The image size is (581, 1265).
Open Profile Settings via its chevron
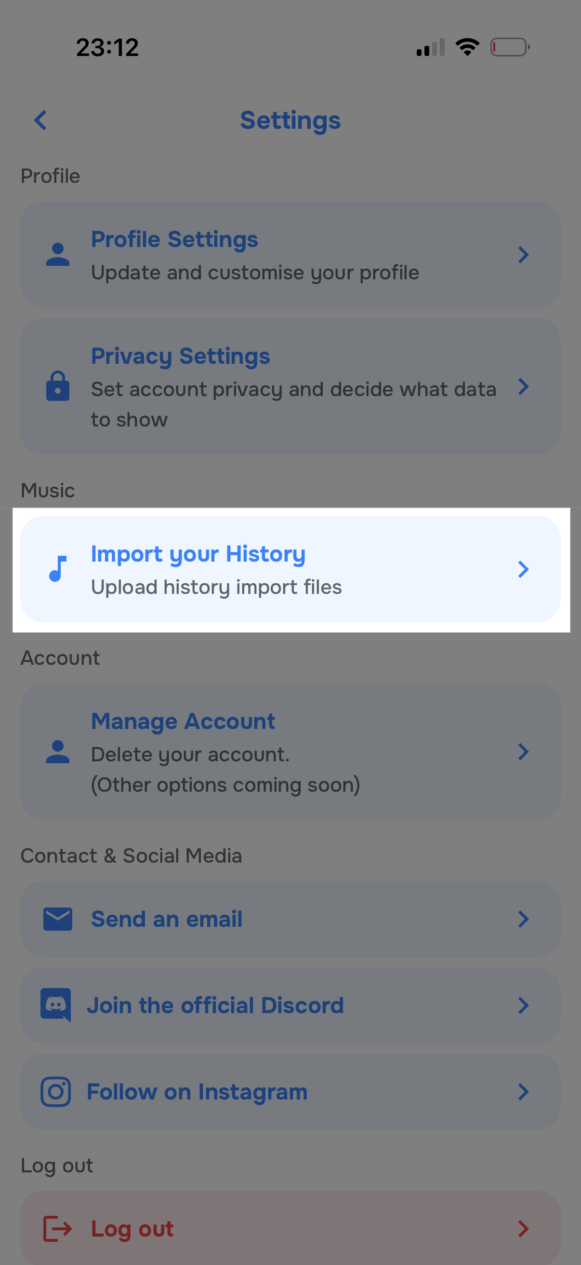523,254
